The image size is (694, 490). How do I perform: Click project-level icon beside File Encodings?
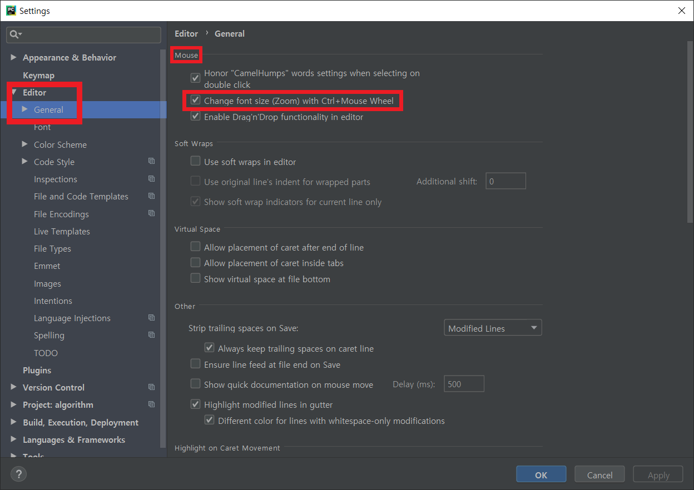coord(151,213)
